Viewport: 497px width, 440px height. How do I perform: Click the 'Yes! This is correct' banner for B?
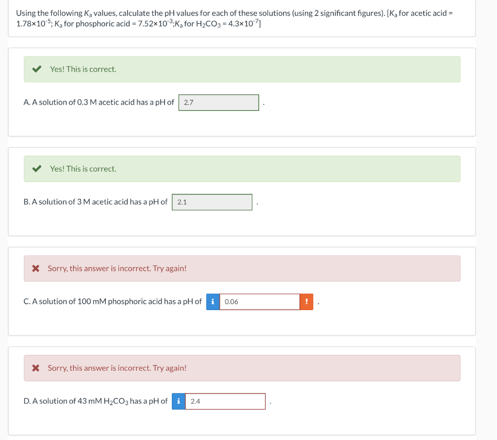242,169
